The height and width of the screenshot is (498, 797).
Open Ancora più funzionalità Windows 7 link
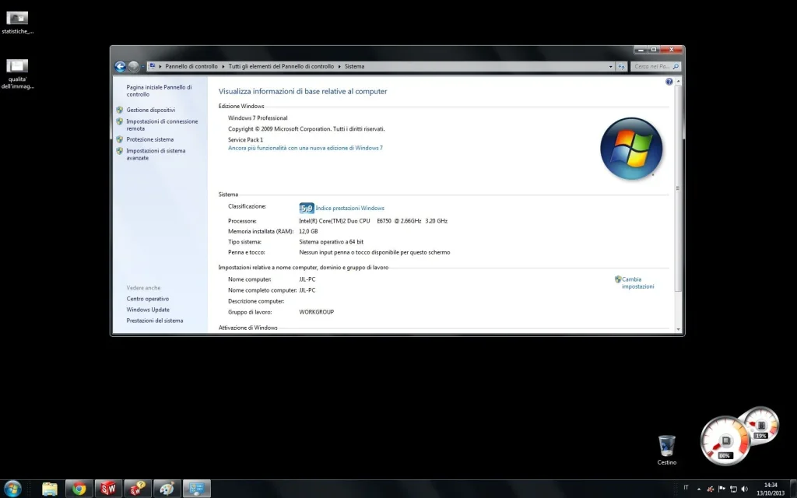[x=305, y=148]
